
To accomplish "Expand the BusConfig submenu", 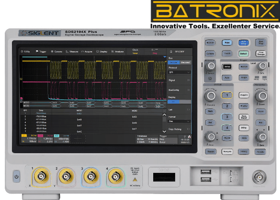I will click(x=179, y=90).
